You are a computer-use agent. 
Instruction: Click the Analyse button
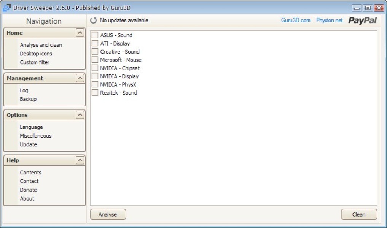click(108, 214)
